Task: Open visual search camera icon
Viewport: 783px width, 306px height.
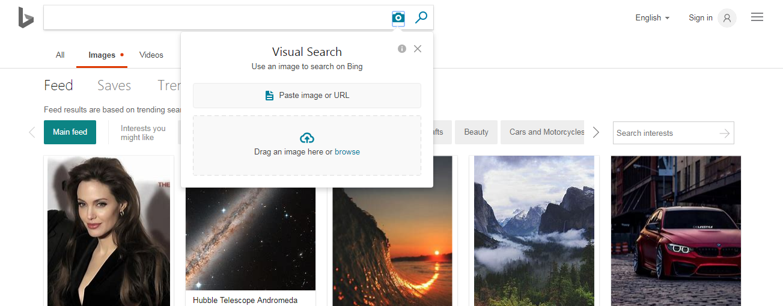Action: (x=398, y=18)
